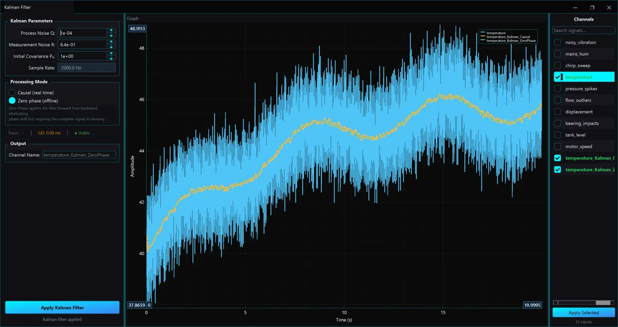The image size is (618, 327).
Task: Click the Kalman filter applied status message
Action: point(62,319)
